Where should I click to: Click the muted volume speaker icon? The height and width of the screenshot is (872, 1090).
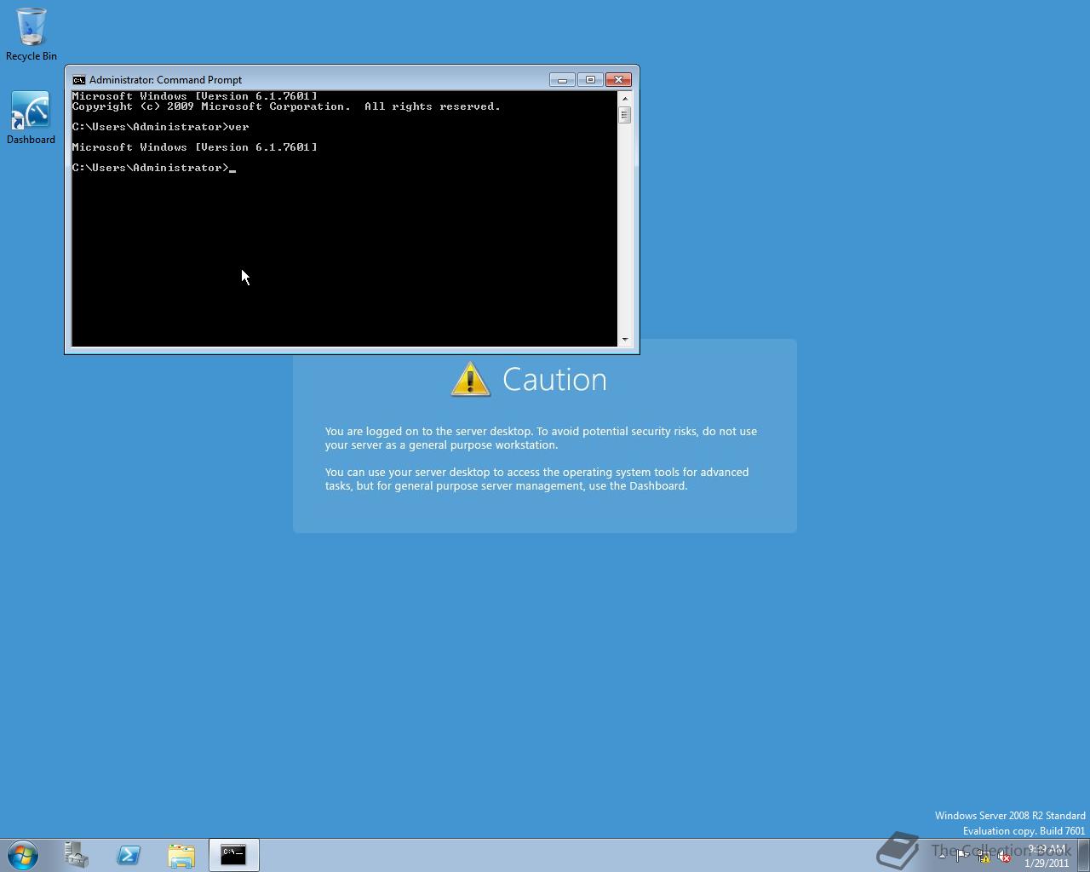[x=1004, y=856]
